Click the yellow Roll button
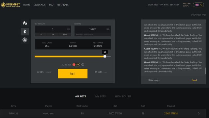The height and width of the screenshot is (118, 209). (x=73, y=74)
